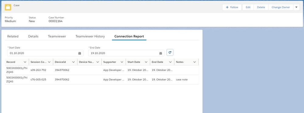
Task: Click the Follow button
Action: click(x=232, y=7)
